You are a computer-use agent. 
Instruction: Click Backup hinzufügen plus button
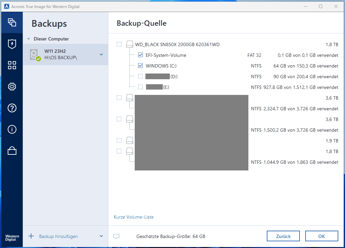(x=31, y=236)
